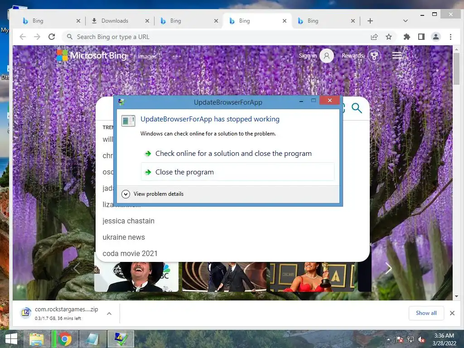Open the Chrome profile avatar
The width and height of the screenshot is (464, 348).
pyautogui.click(x=436, y=37)
